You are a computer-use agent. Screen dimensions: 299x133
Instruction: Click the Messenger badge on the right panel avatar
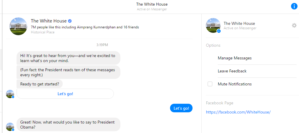219,31
